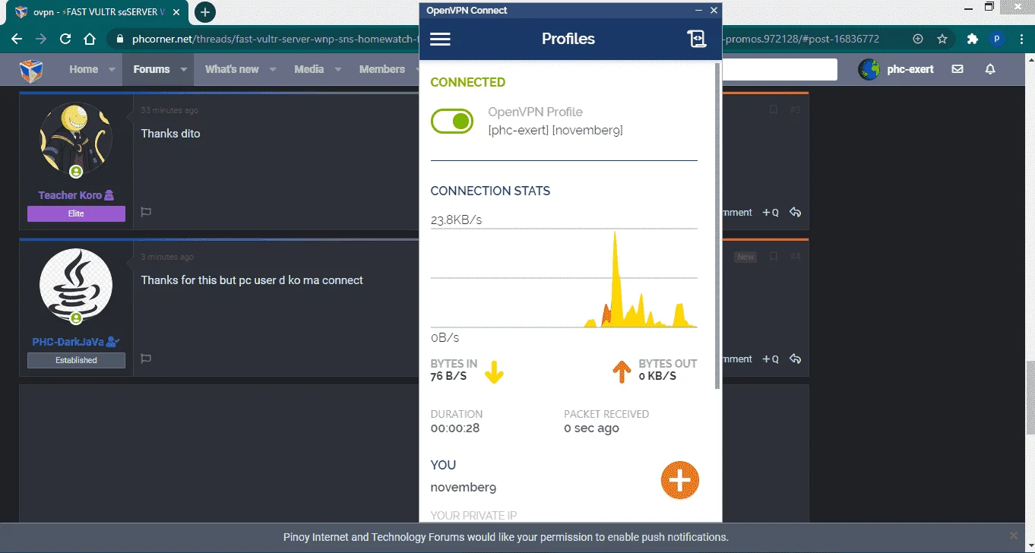This screenshot has width=1035, height=553.
Task: Click Chrome's forward arrow
Action: [41, 39]
